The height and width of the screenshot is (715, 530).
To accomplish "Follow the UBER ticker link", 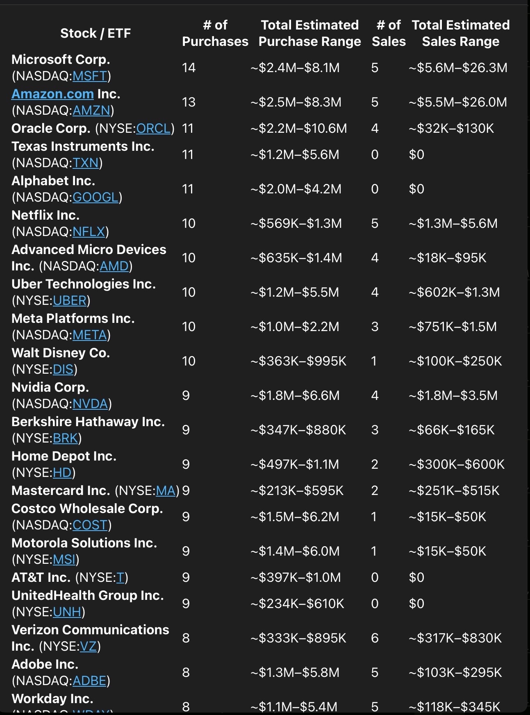I will point(70,301).
